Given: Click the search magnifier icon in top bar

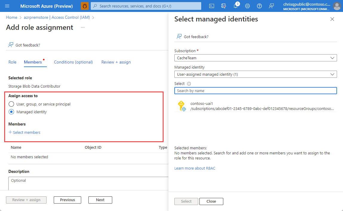Looking at the screenshot, I should [x=95, y=6].
